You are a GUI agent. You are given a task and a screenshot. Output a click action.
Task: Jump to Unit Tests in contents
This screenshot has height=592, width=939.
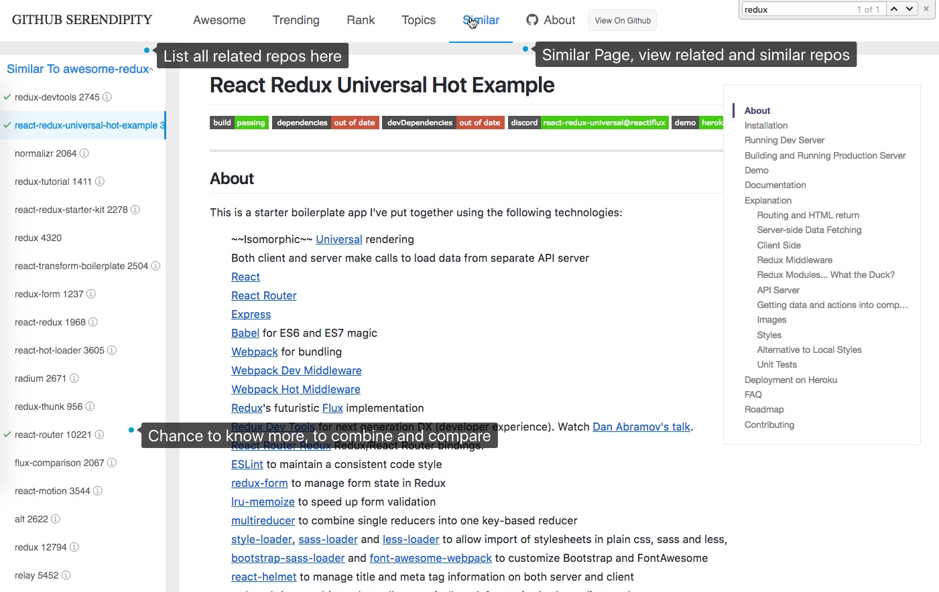777,364
